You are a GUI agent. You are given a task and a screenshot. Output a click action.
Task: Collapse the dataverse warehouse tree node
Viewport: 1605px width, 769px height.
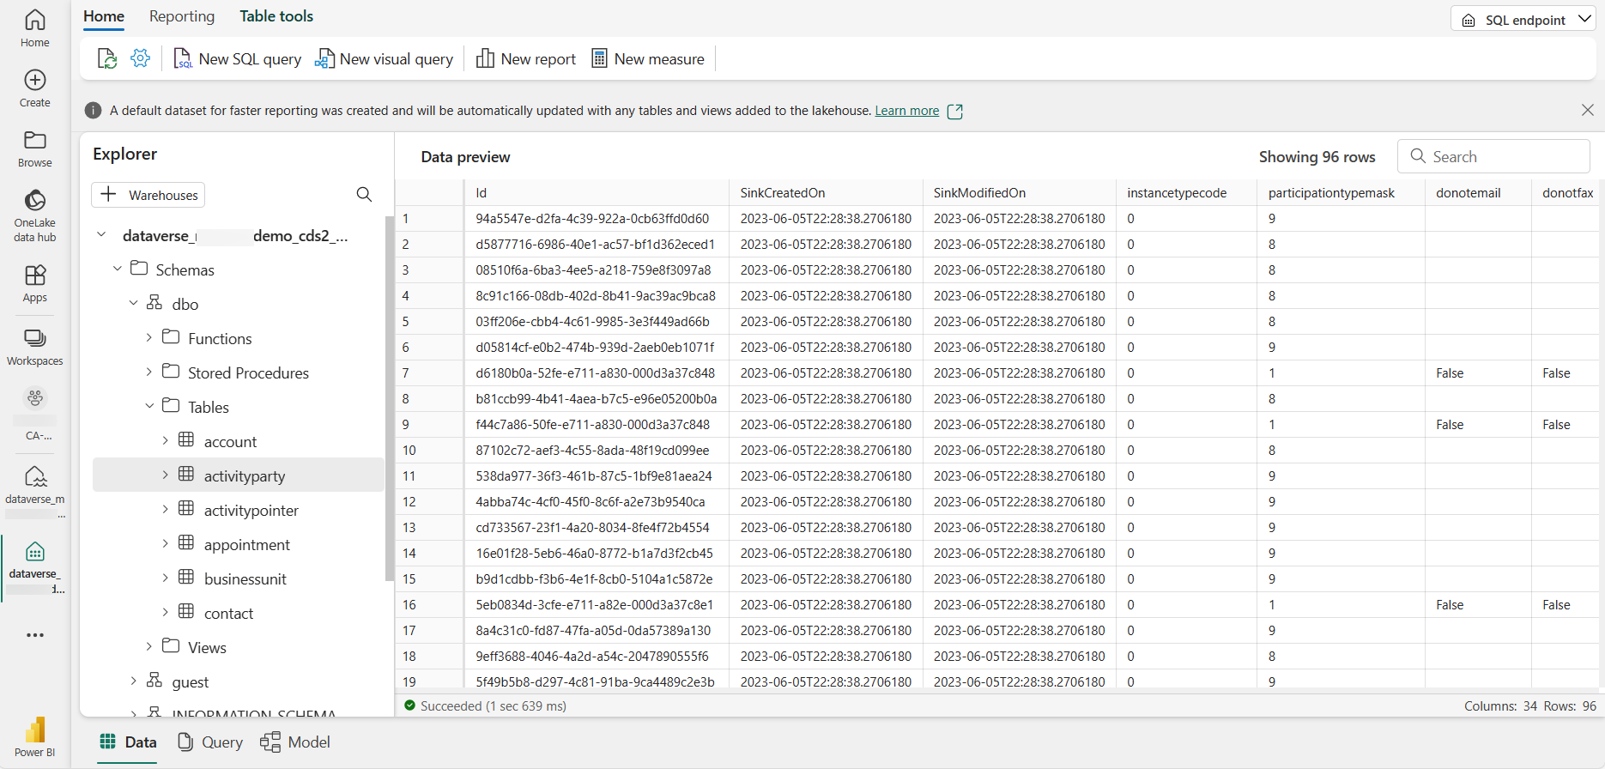click(101, 234)
